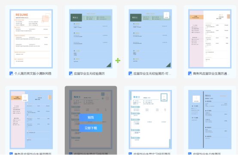The image size is (238, 155).
Task: Open 陈女士 green-header template thumbnail without photo box
Action: [x=91, y=39]
